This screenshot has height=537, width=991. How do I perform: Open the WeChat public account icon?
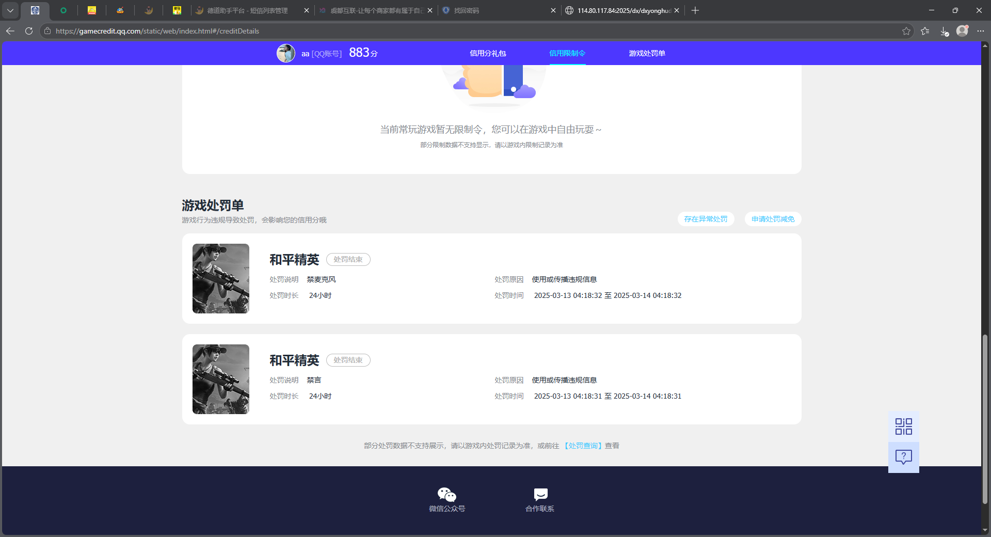click(446, 495)
